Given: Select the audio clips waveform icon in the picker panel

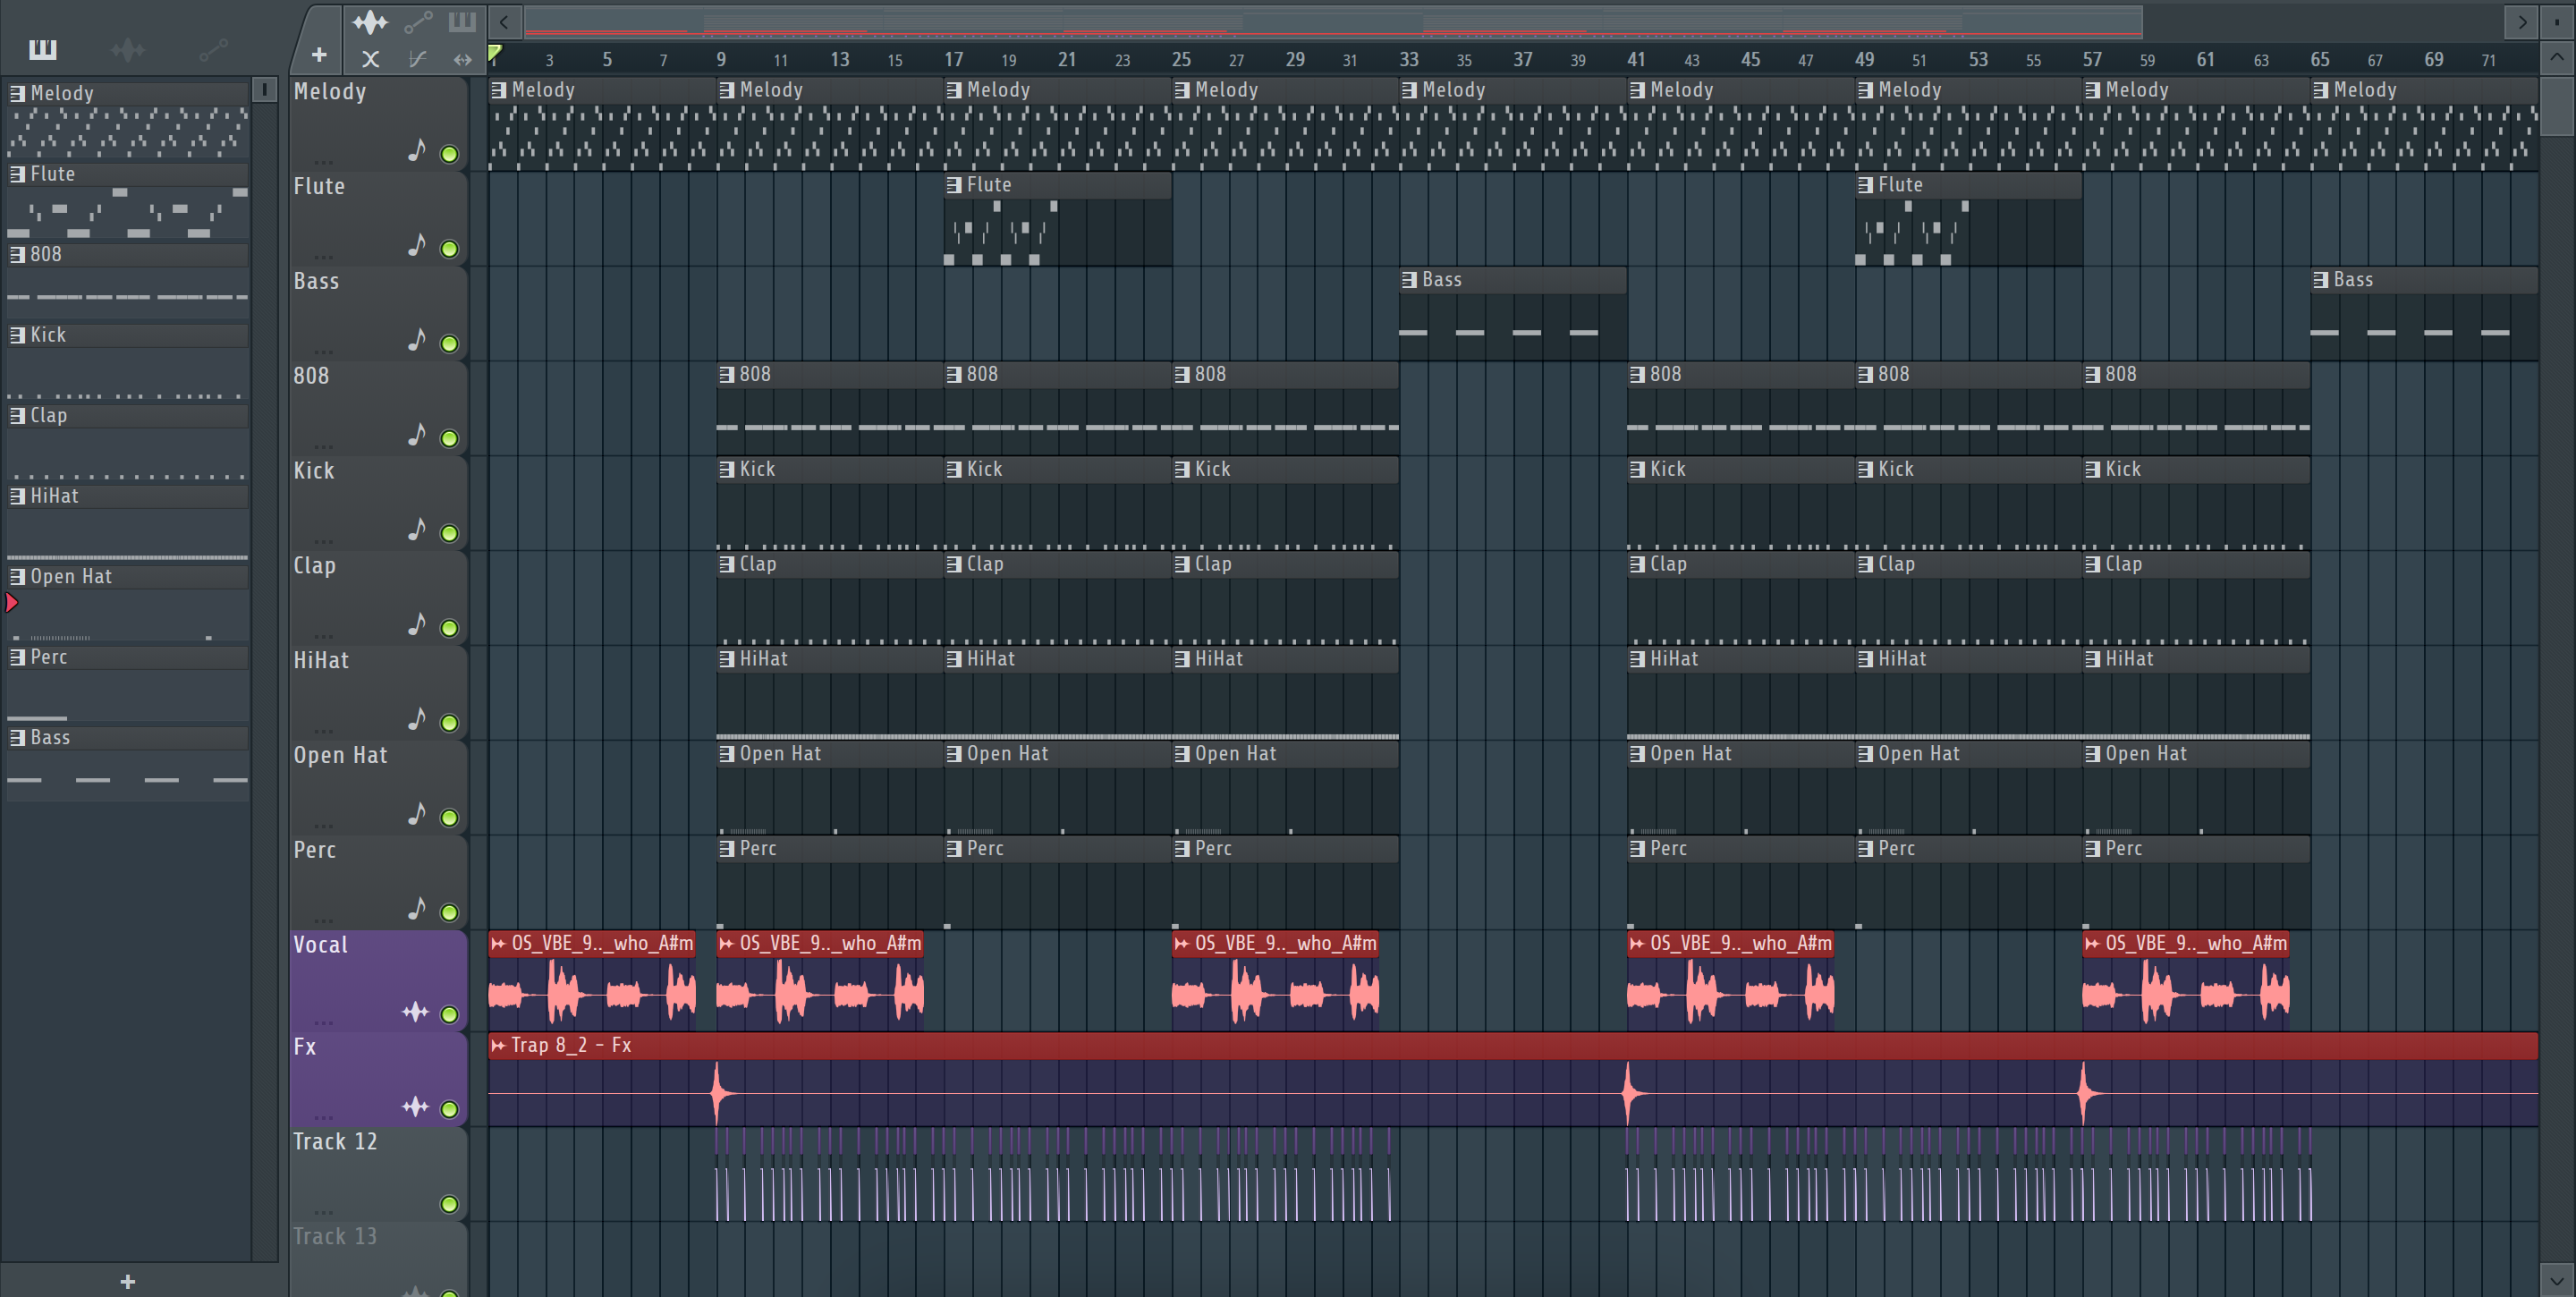Looking at the screenshot, I should coord(128,49).
